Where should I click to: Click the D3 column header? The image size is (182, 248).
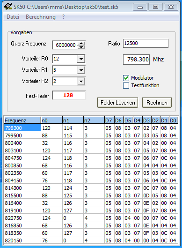147,120
